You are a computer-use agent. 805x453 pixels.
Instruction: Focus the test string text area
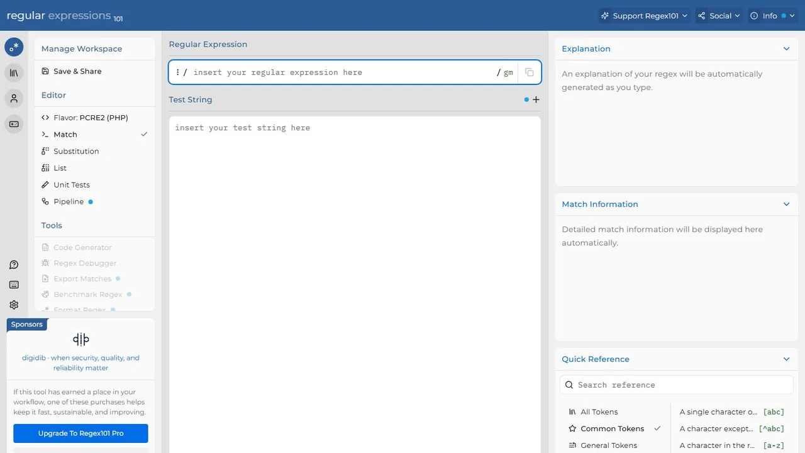(x=355, y=284)
